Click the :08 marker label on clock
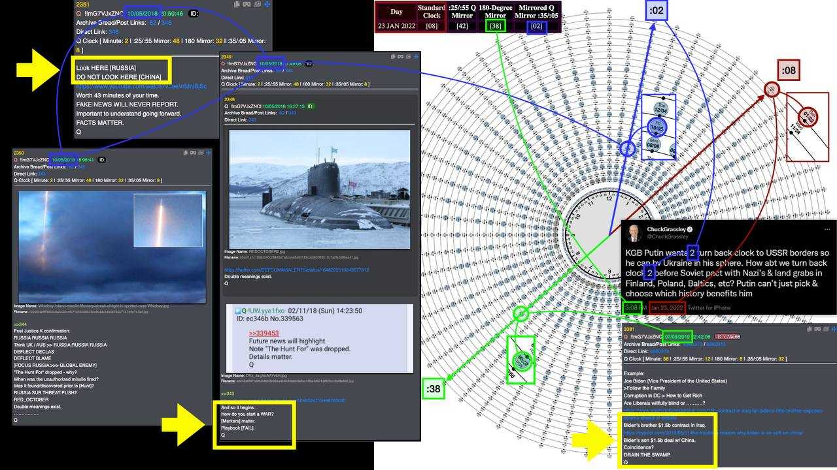The height and width of the screenshot is (470, 837). point(789,70)
